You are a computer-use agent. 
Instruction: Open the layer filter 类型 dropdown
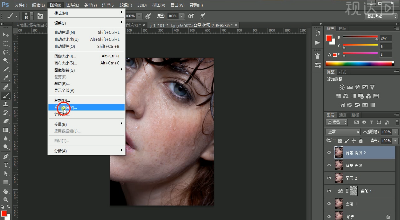pos(337,122)
